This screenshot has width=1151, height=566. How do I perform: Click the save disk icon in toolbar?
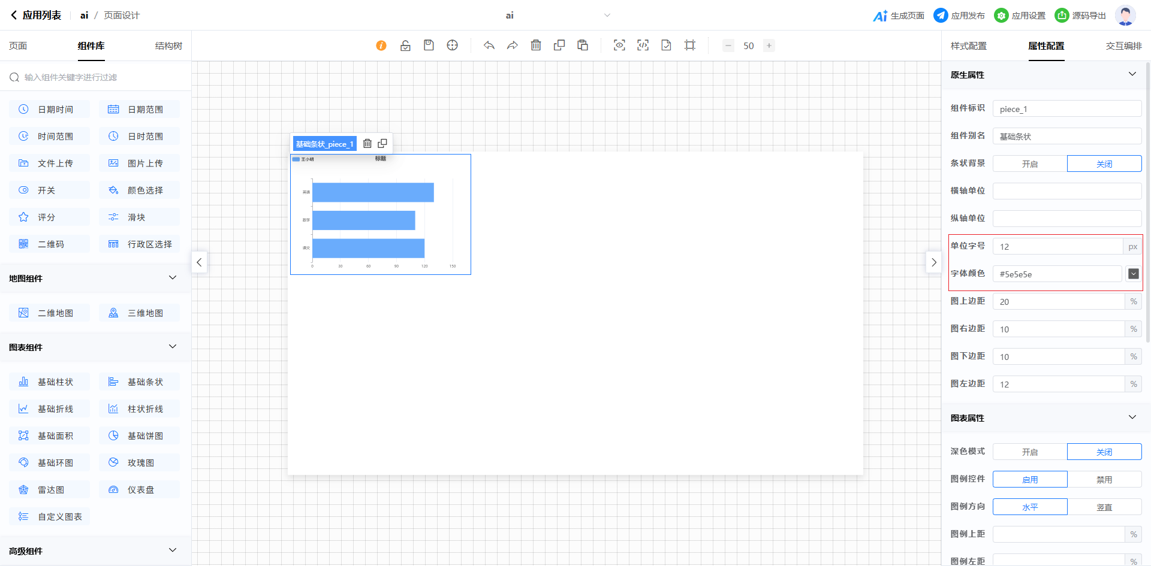(429, 46)
